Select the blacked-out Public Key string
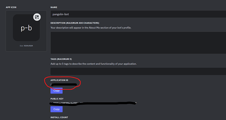The height and width of the screenshot is (120, 226). tap(93, 103)
